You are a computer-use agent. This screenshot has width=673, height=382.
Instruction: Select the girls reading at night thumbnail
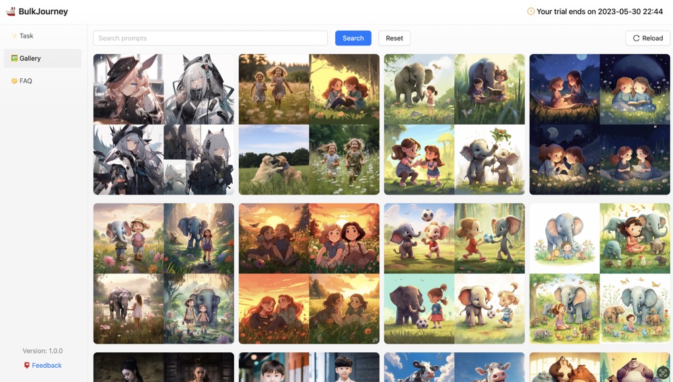tap(600, 125)
